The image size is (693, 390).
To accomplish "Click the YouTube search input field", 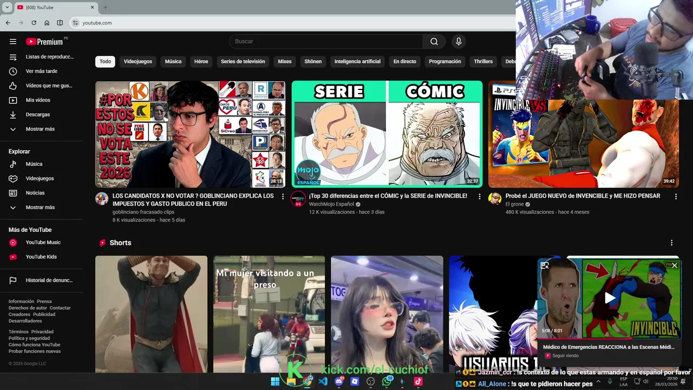I will click(326, 42).
